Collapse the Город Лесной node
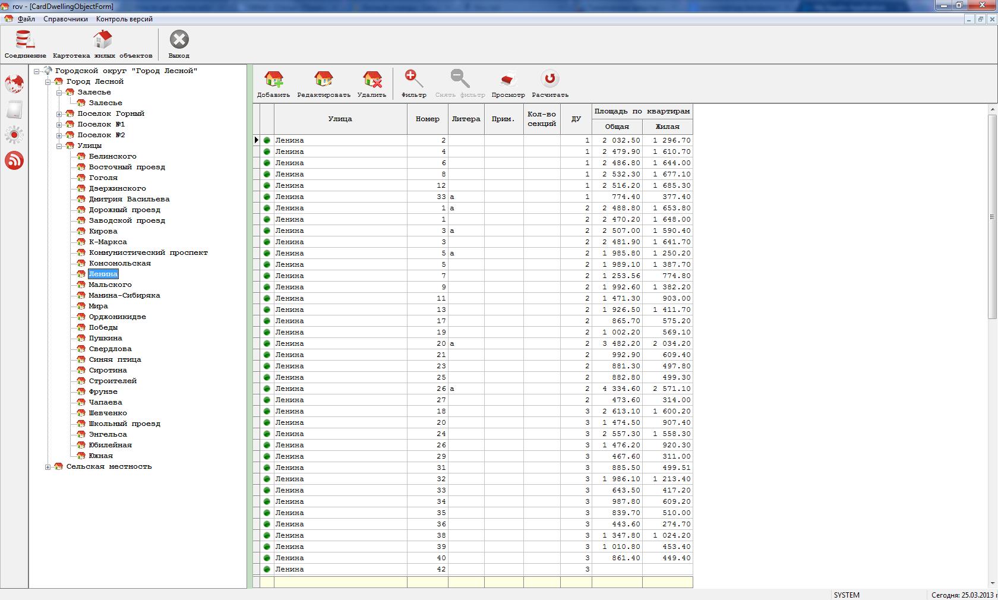 48,82
